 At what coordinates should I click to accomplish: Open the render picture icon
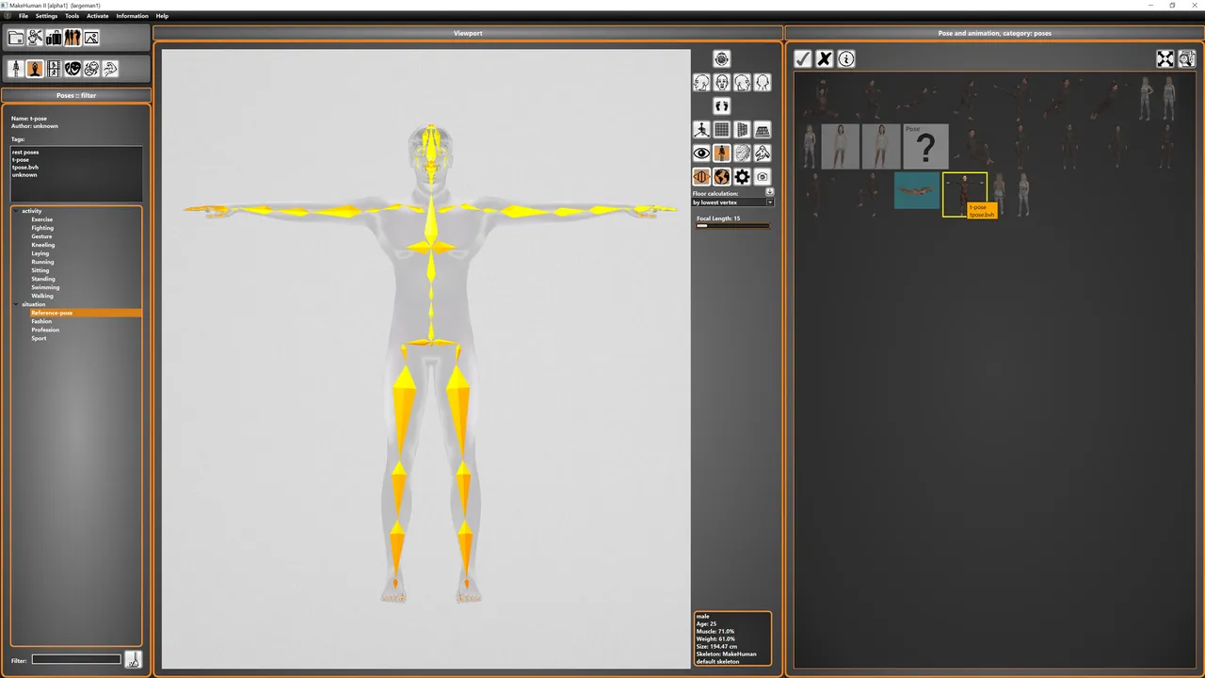(91, 38)
